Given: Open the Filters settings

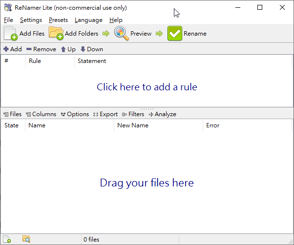Looking at the screenshot, I should [133, 114].
